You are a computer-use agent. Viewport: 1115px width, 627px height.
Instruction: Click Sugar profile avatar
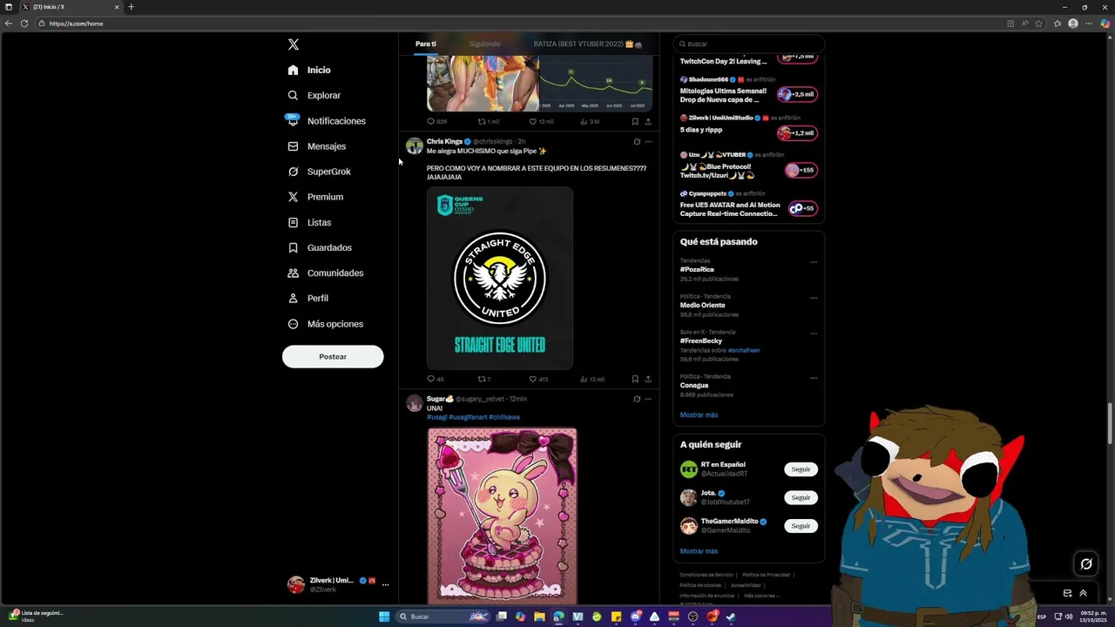click(414, 402)
